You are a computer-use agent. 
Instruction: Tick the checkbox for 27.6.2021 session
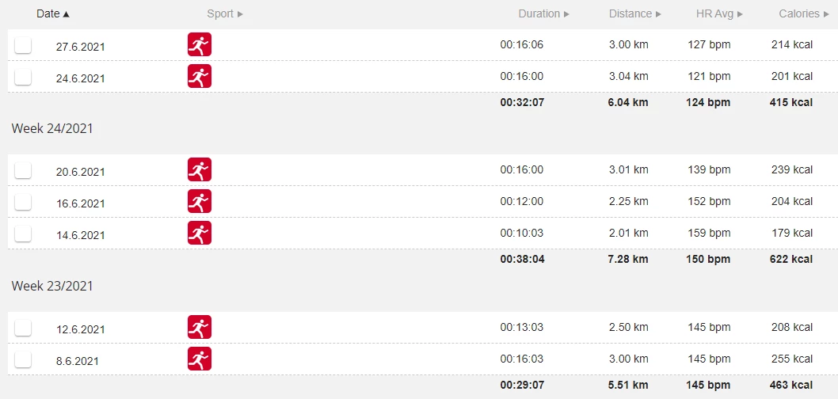point(23,45)
